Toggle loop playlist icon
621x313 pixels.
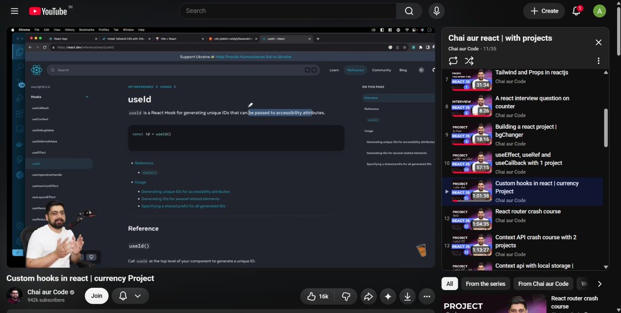pyautogui.click(x=453, y=61)
